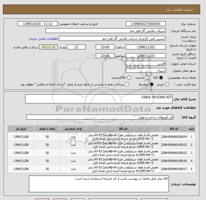Click the delivery city field شیراز
Viewport: 206px width, 200px height.
coord(146,71)
